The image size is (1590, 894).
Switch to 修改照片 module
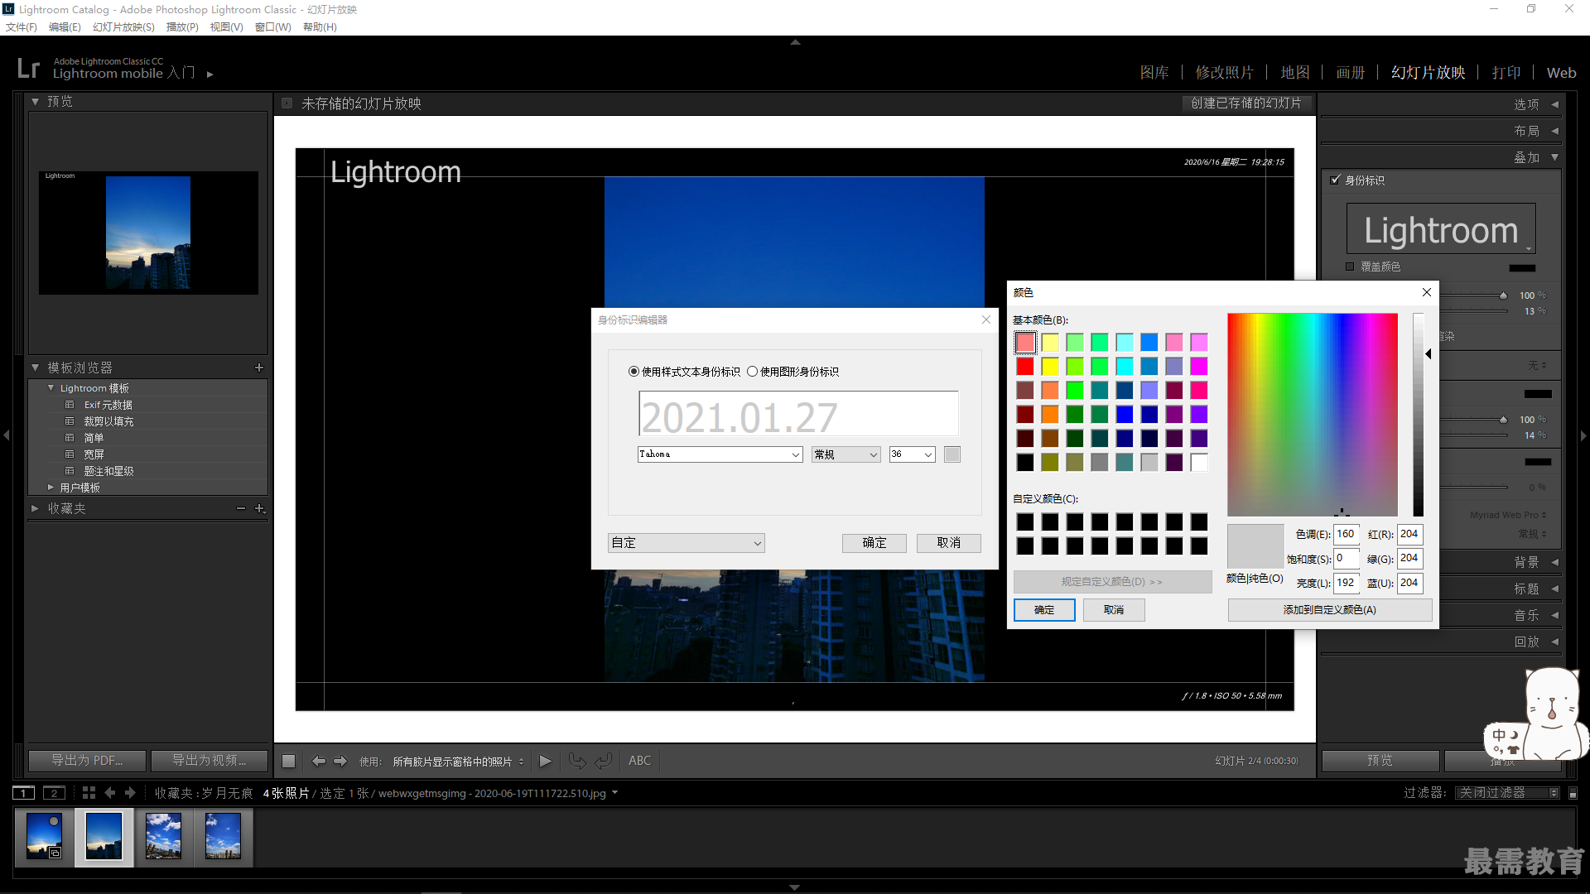pos(1224,73)
